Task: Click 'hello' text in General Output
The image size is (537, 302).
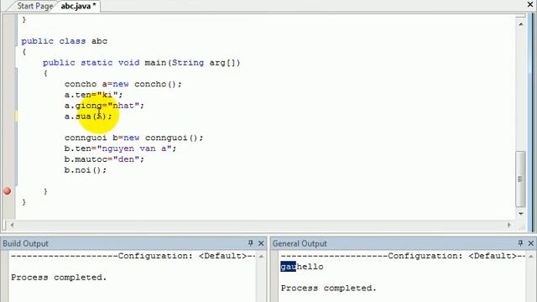Action: [310, 267]
